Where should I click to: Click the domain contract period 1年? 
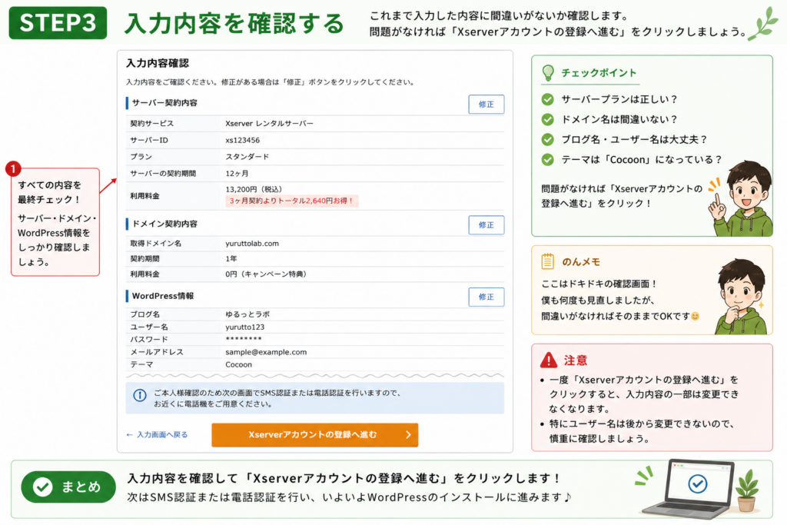231,258
